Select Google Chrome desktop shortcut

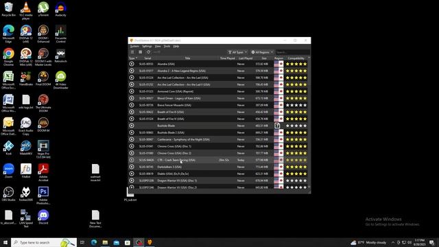coord(8,57)
